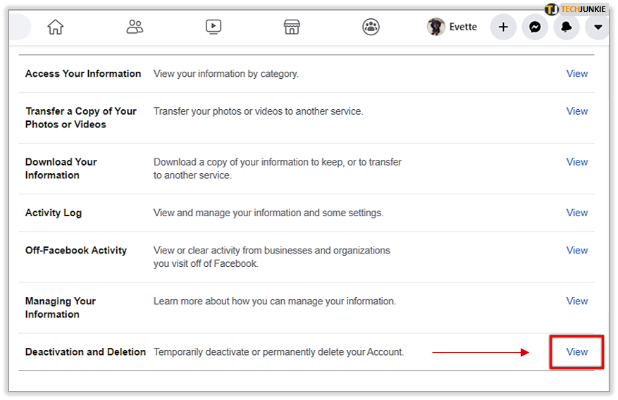The image size is (618, 400).
Task: Click the Create plus icon
Action: tap(503, 27)
